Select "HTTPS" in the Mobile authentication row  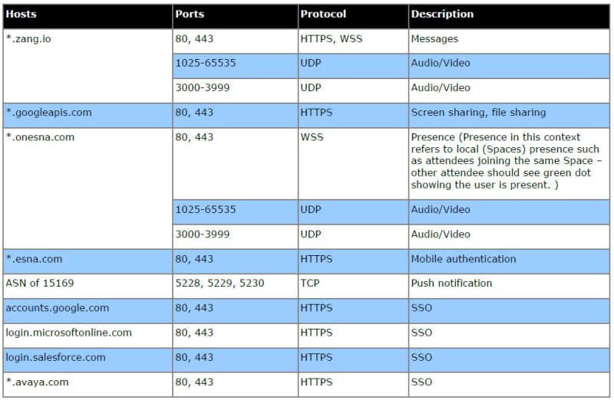pyautogui.click(x=353, y=261)
